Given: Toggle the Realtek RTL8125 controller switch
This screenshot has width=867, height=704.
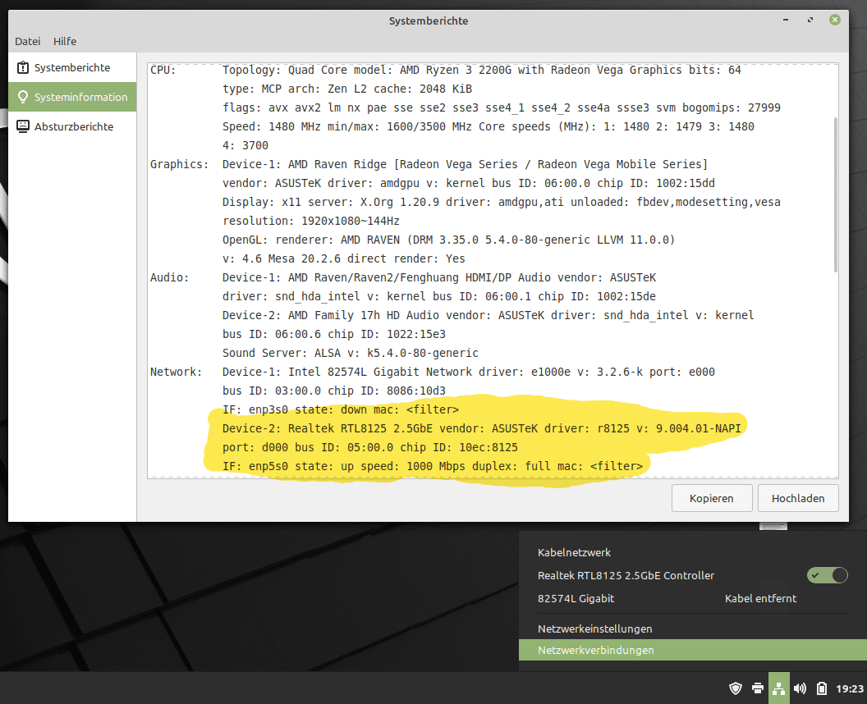Looking at the screenshot, I should [828, 575].
